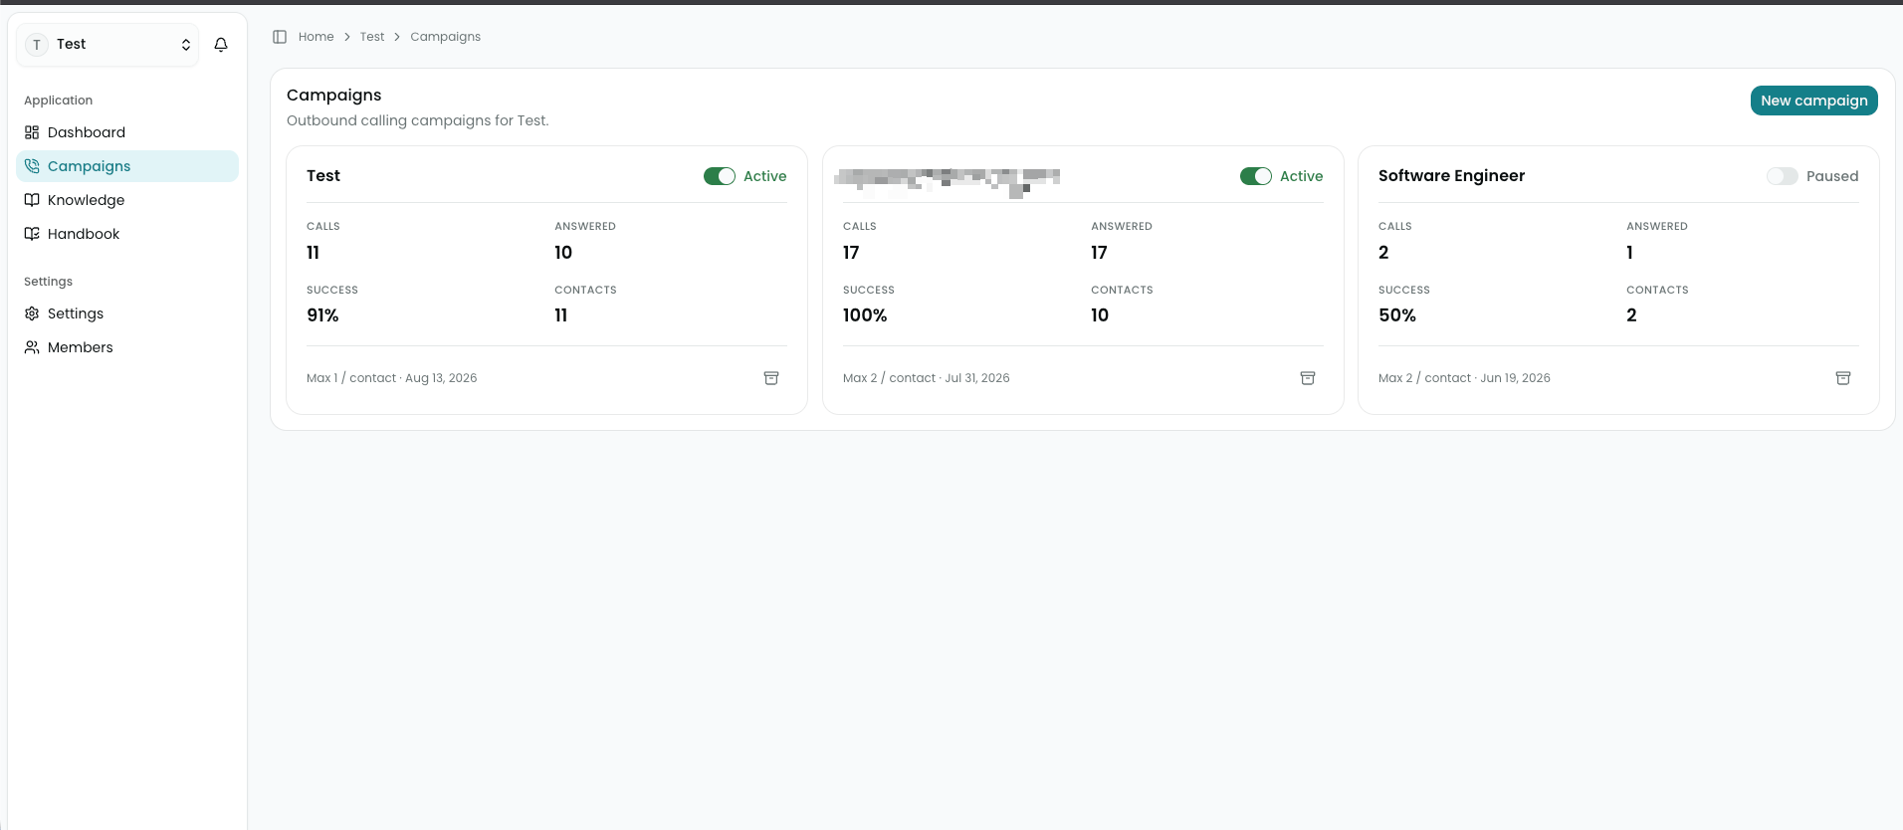1903x830 pixels.
Task: Open the Software Engineer campaign card
Action: coord(1451,176)
